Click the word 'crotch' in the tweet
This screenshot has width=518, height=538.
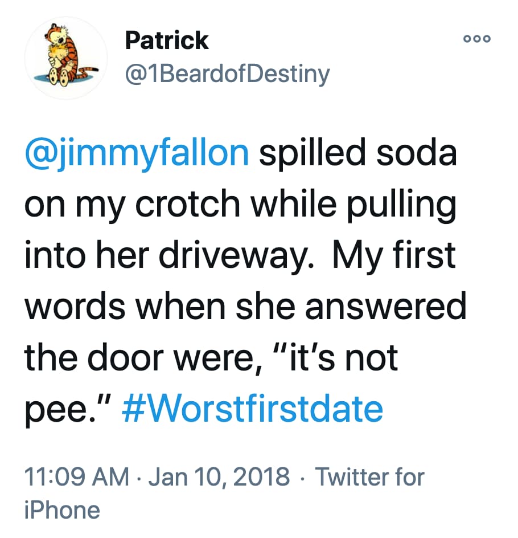point(188,204)
